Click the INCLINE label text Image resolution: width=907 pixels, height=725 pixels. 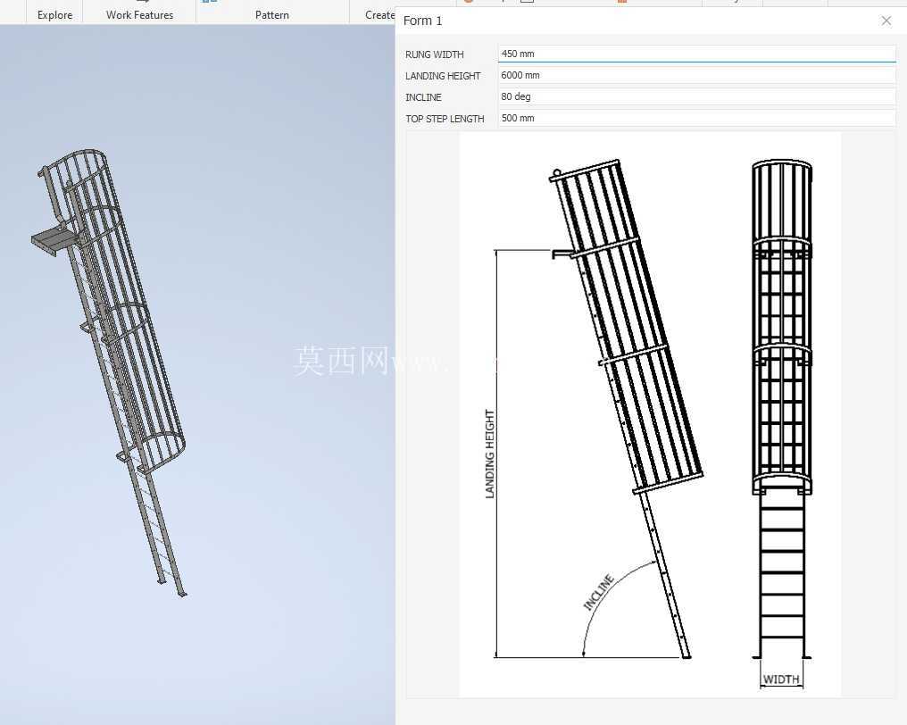point(423,97)
